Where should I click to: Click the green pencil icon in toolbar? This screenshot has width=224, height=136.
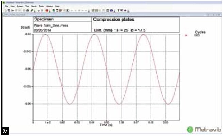pos(32,10)
